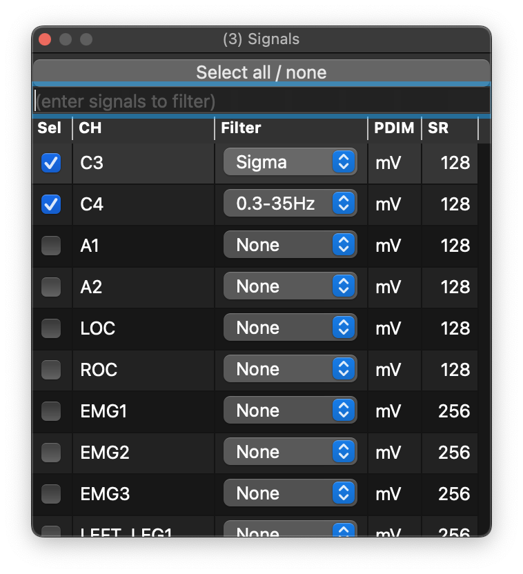
Task: Click the Filter column header
Action: pyautogui.click(x=290, y=128)
